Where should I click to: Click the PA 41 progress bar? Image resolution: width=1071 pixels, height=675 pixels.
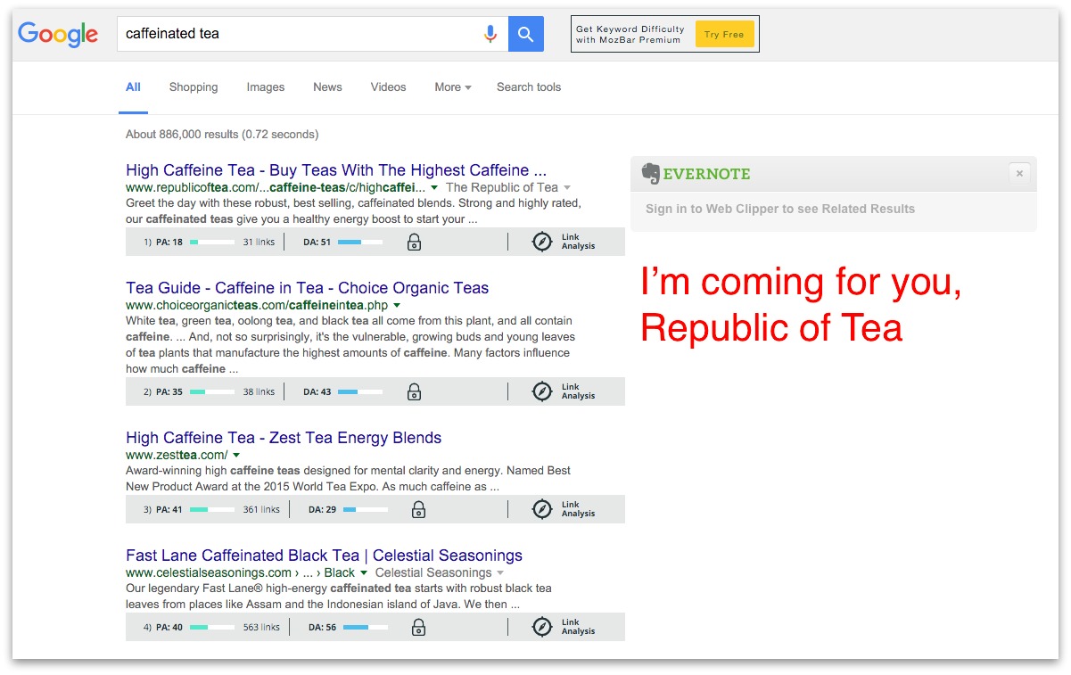[212, 509]
